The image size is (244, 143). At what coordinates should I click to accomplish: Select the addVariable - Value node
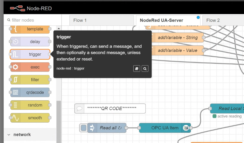point(178,50)
